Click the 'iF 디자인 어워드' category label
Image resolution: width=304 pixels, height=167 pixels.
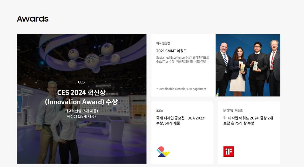coord(233,111)
